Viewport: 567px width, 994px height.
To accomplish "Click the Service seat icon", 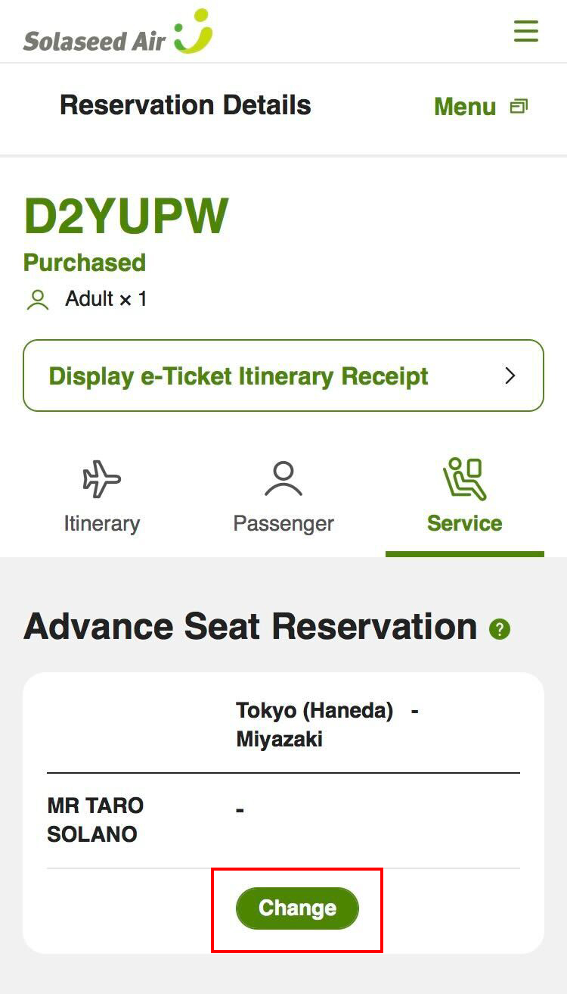I will (464, 479).
